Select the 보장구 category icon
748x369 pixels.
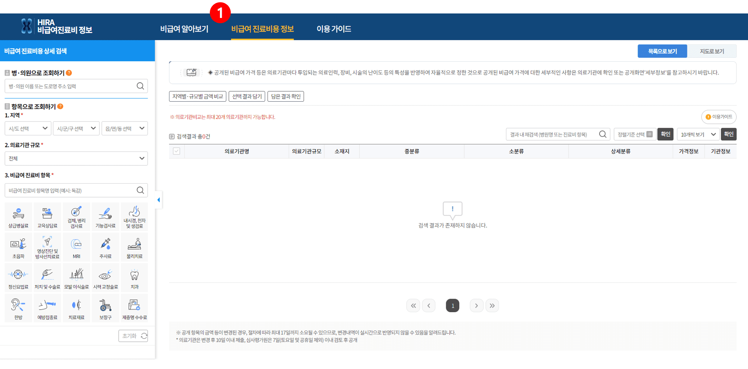click(105, 308)
